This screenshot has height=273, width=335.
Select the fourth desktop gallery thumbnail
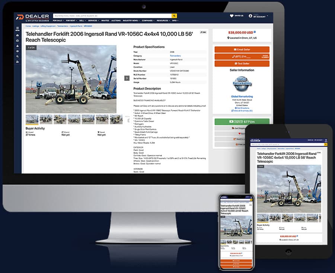(x=74, y=119)
